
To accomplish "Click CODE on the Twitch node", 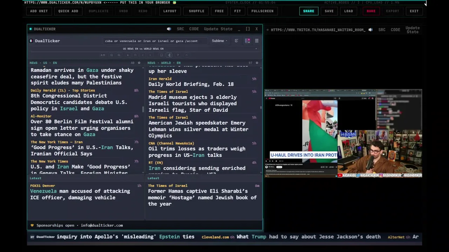I will (395, 30).
